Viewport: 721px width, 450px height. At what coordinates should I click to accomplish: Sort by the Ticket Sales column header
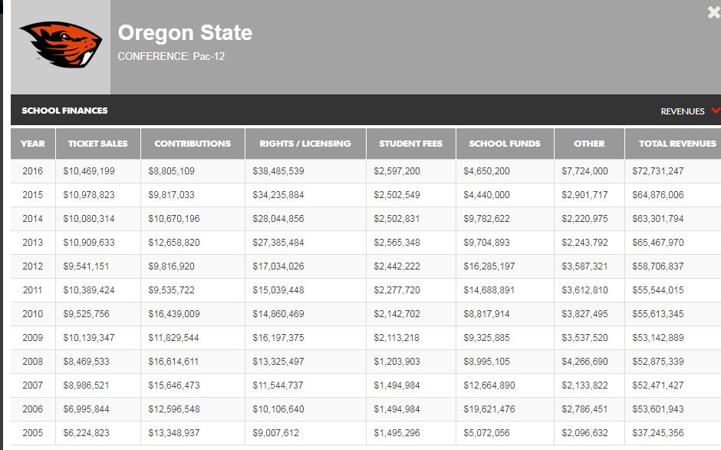[x=98, y=144]
